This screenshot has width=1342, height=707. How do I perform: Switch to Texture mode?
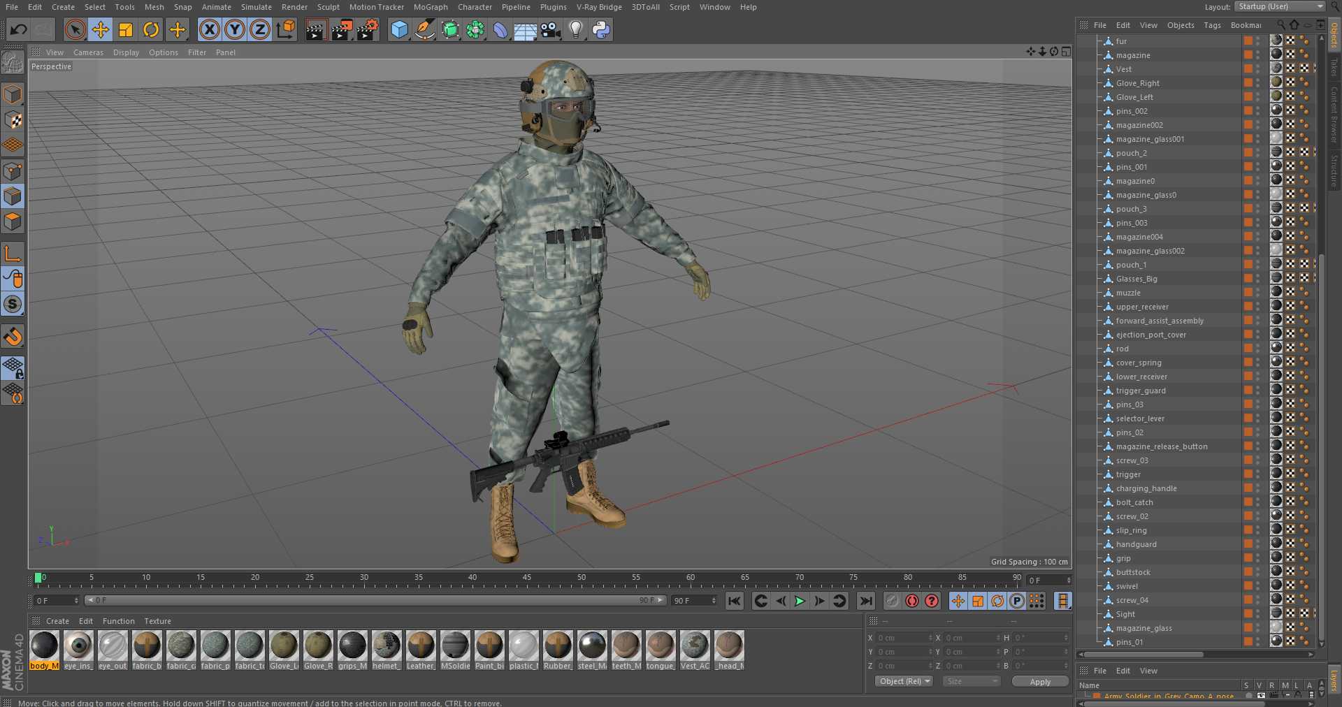point(13,120)
